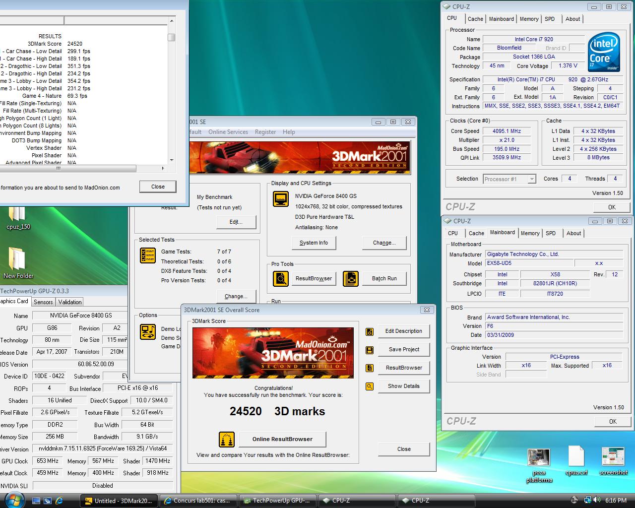Open the poza platforma desktop image
Screen dimensions: 635x508
pos(539,465)
